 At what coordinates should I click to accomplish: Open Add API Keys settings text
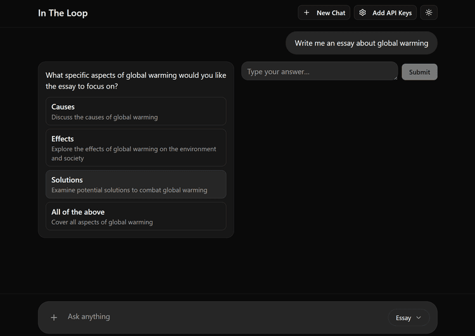[391, 13]
